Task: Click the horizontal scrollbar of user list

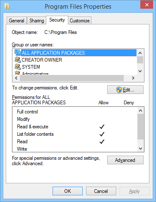Action: coord(72,78)
